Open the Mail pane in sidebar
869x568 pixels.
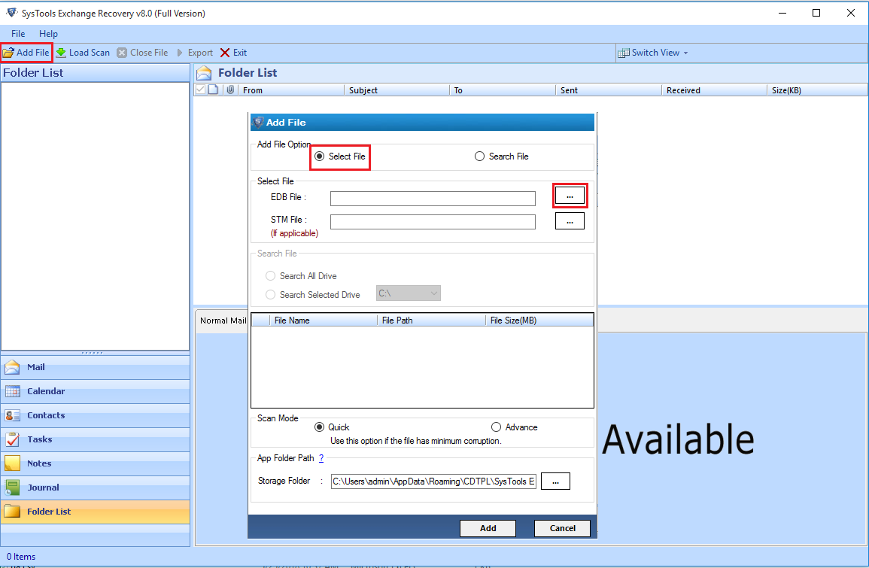click(96, 367)
